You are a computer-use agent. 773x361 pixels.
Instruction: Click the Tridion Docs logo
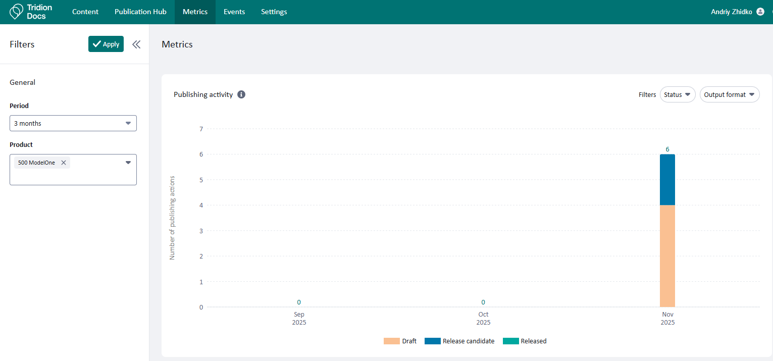31,12
